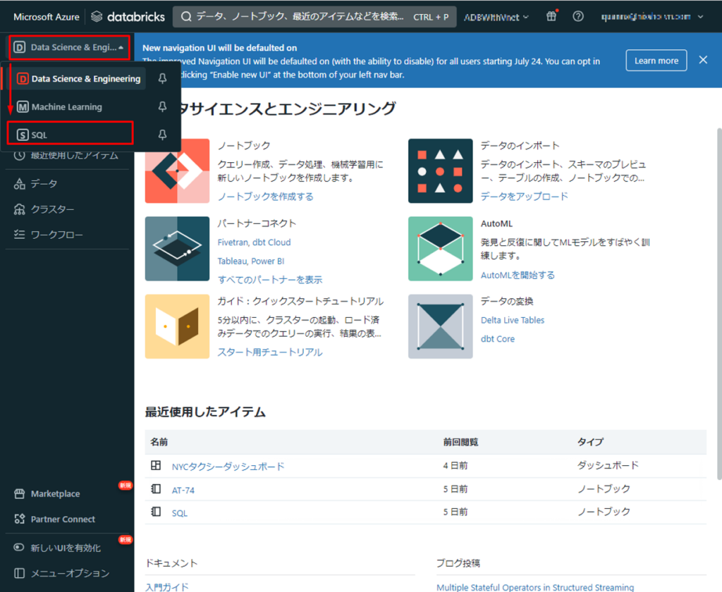Click the search box in header
This screenshot has height=592, width=722.
(x=314, y=16)
